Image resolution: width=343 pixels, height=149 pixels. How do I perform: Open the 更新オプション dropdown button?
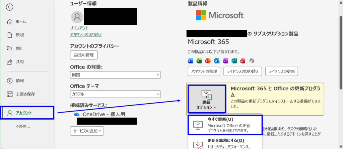(207, 99)
